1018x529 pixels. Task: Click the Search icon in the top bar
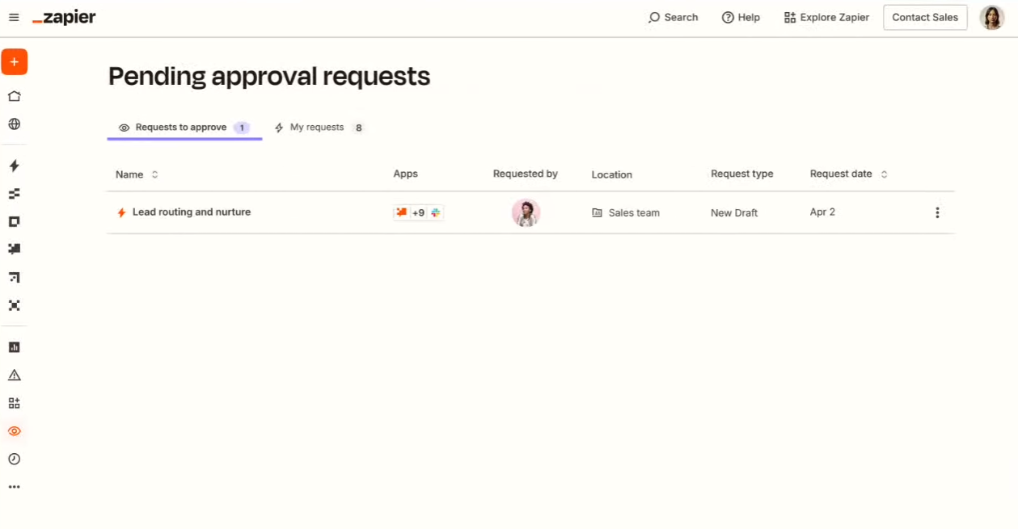673,17
